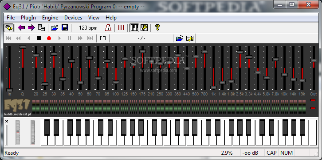Save with the floppy disk icon
This screenshot has height=160, width=322.
tap(65, 27)
